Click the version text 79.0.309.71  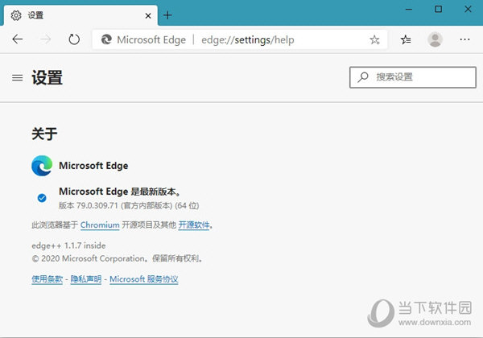[97, 205]
